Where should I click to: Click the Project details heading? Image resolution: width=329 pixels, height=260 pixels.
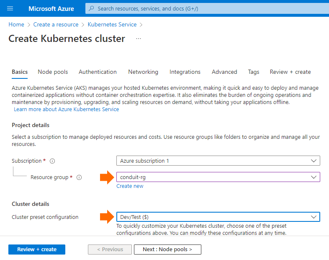[x=31, y=125]
